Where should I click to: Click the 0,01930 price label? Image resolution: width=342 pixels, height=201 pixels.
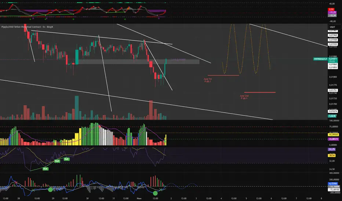333,44
